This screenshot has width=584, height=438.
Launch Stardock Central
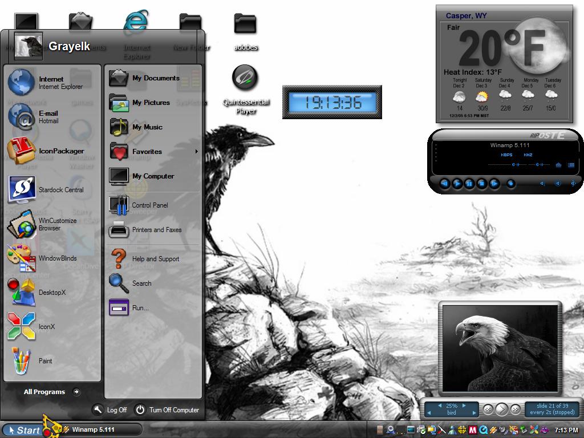click(x=52, y=190)
